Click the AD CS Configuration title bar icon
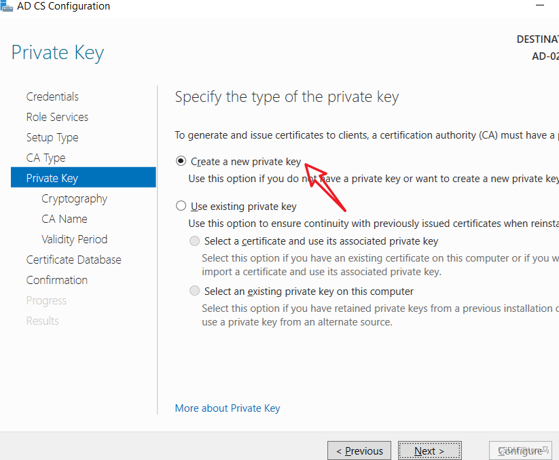Screen dimensions: 559x460 [6, 5]
